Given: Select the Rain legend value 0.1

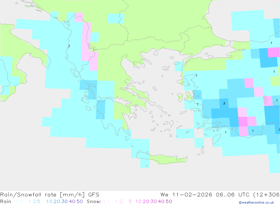Looking at the screenshot, I should (x=19, y=201).
